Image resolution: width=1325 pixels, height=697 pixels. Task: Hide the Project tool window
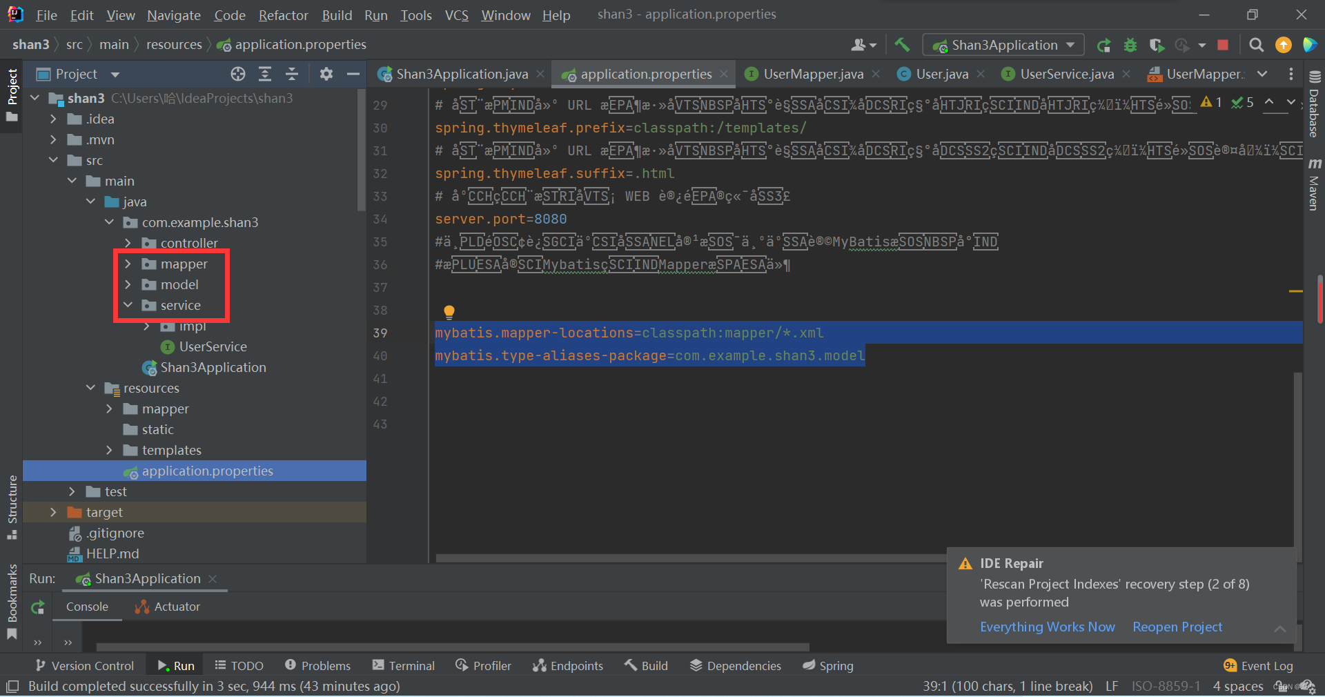point(353,74)
